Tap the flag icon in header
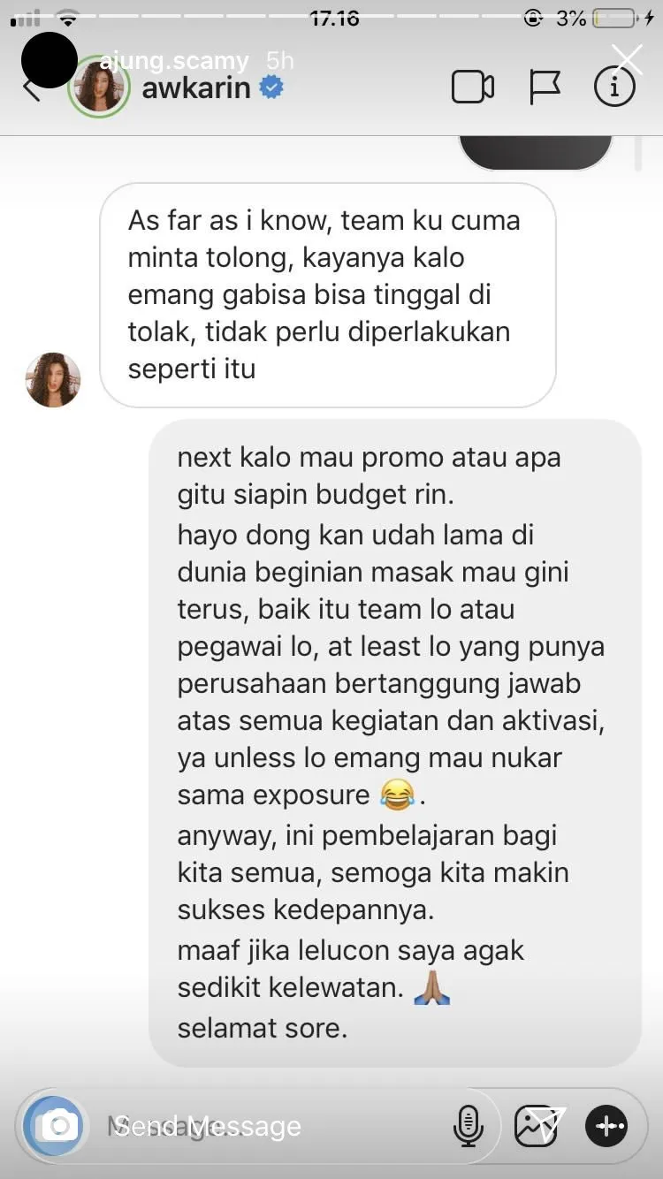Image resolution: width=663 pixels, height=1179 pixels. 545,87
